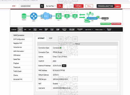The image size is (130, 95).
Task: Select WAN Connection in the sidebar
Action: click(22, 35)
